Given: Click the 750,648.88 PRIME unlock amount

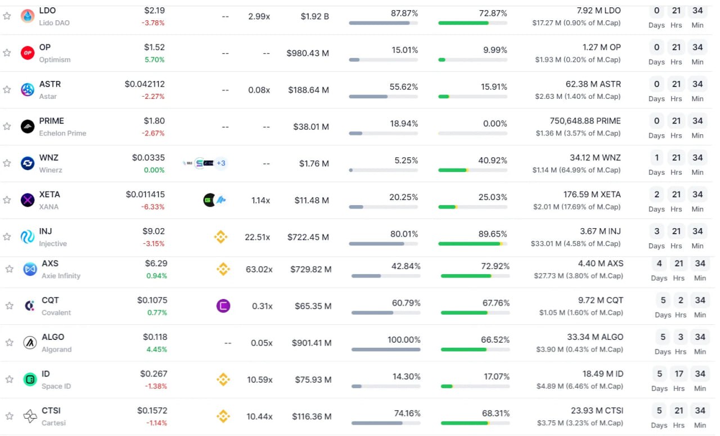Looking at the screenshot, I should (x=585, y=121).
